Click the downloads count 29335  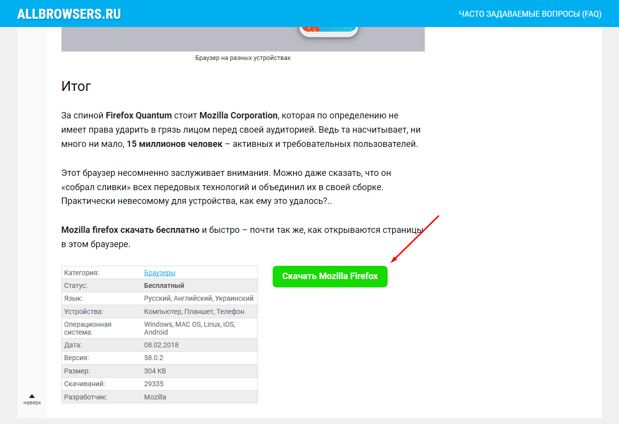[154, 384]
